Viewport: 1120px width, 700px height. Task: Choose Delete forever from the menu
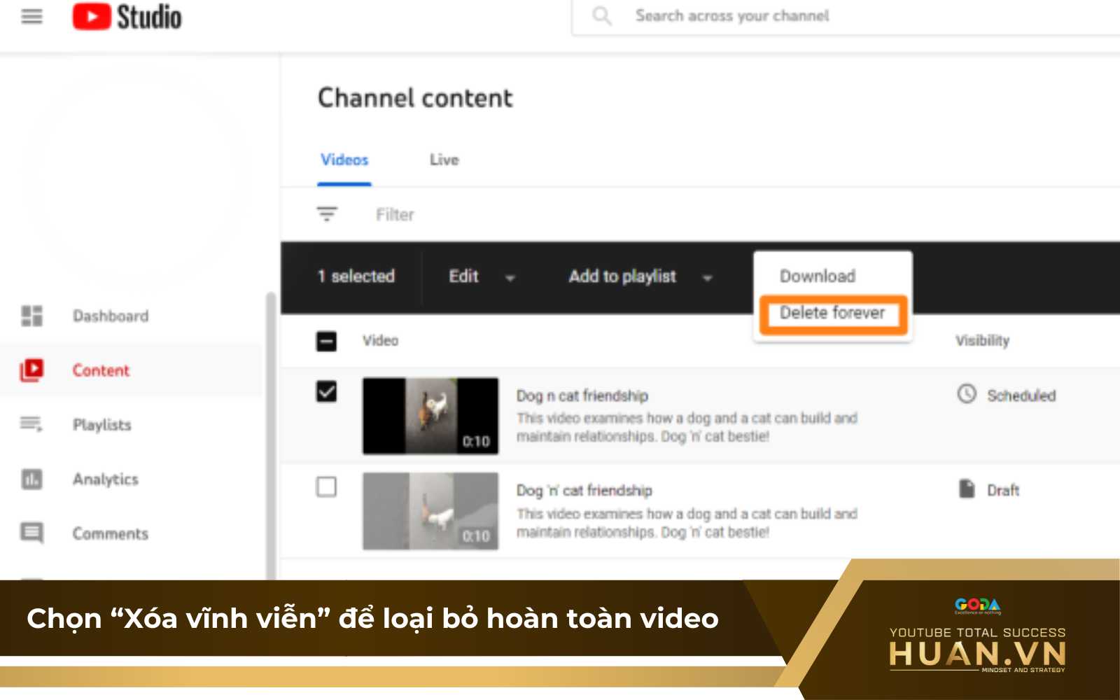pyautogui.click(x=832, y=313)
